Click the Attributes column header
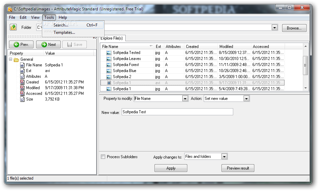Image resolution: width=319 pixels, height=191 pixels. coord(174,47)
